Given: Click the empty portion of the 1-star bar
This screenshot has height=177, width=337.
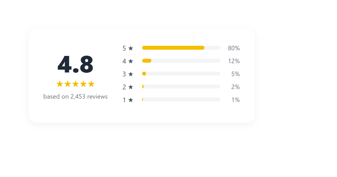Looking at the screenshot, I should pyautogui.click(x=183, y=99).
